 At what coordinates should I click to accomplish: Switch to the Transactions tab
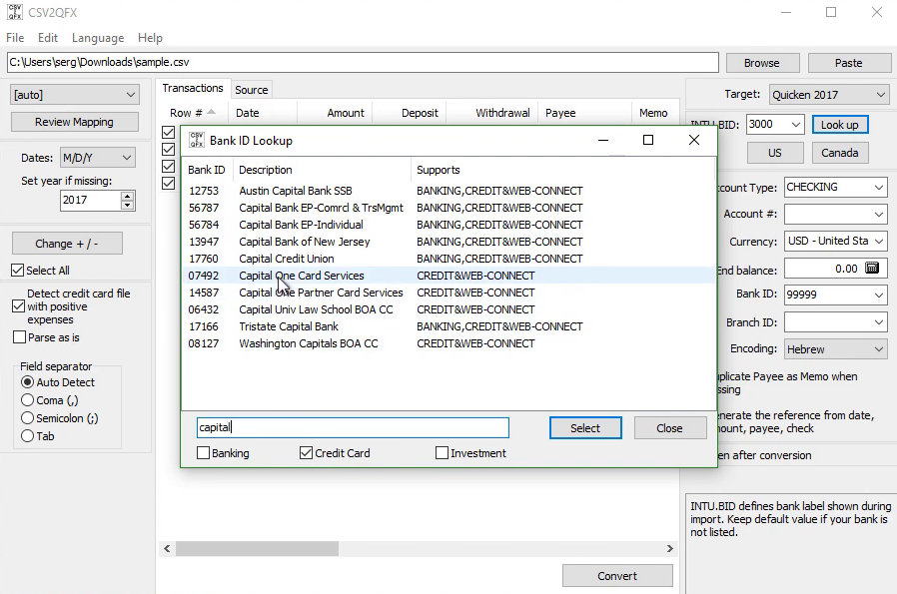tap(193, 88)
